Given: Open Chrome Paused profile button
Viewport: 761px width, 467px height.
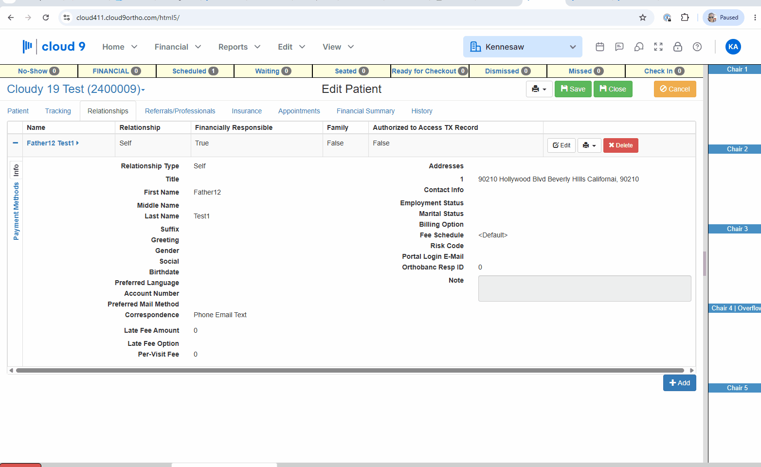Looking at the screenshot, I should [724, 18].
